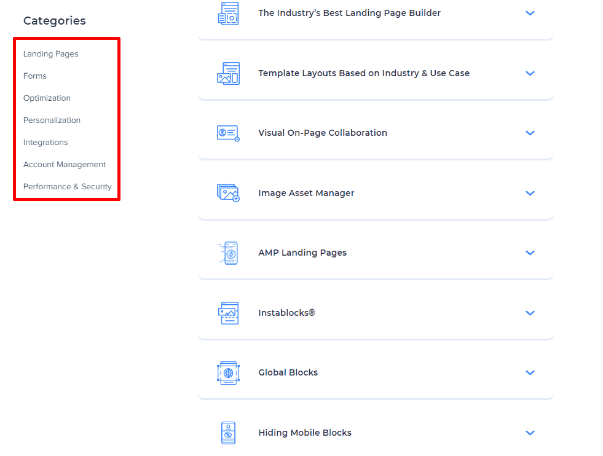Screen dimensions: 603x456
Task: Click the Instablocks® title
Action: (286, 313)
